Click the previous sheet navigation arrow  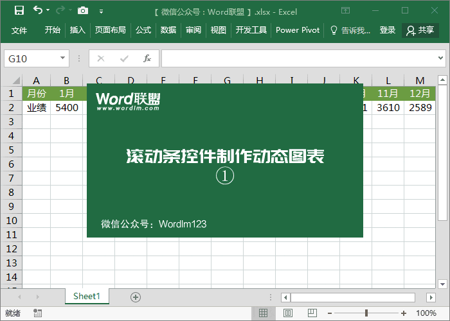(x=19, y=297)
